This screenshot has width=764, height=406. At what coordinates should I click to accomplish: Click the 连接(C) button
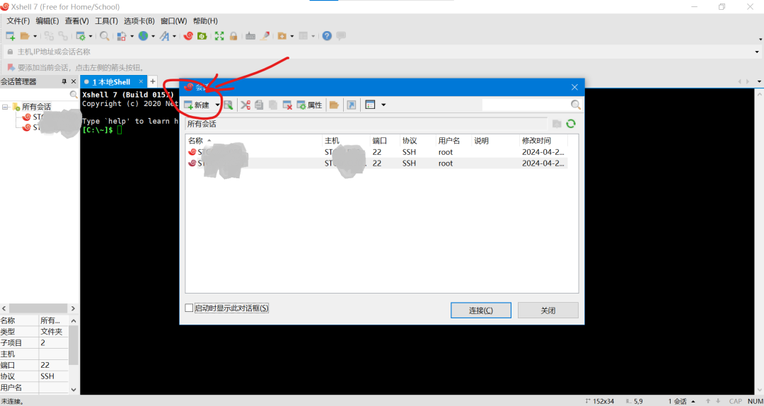pyautogui.click(x=480, y=311)
